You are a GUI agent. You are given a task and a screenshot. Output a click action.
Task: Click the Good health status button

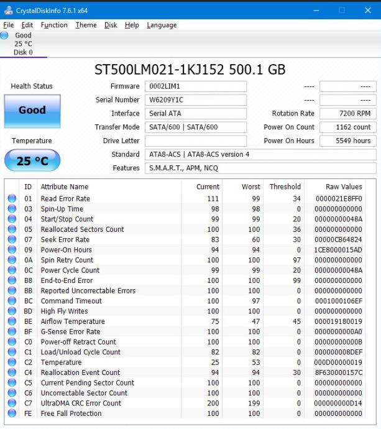[32, 111]
